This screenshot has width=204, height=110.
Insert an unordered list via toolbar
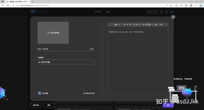click(x=134, y=25)
